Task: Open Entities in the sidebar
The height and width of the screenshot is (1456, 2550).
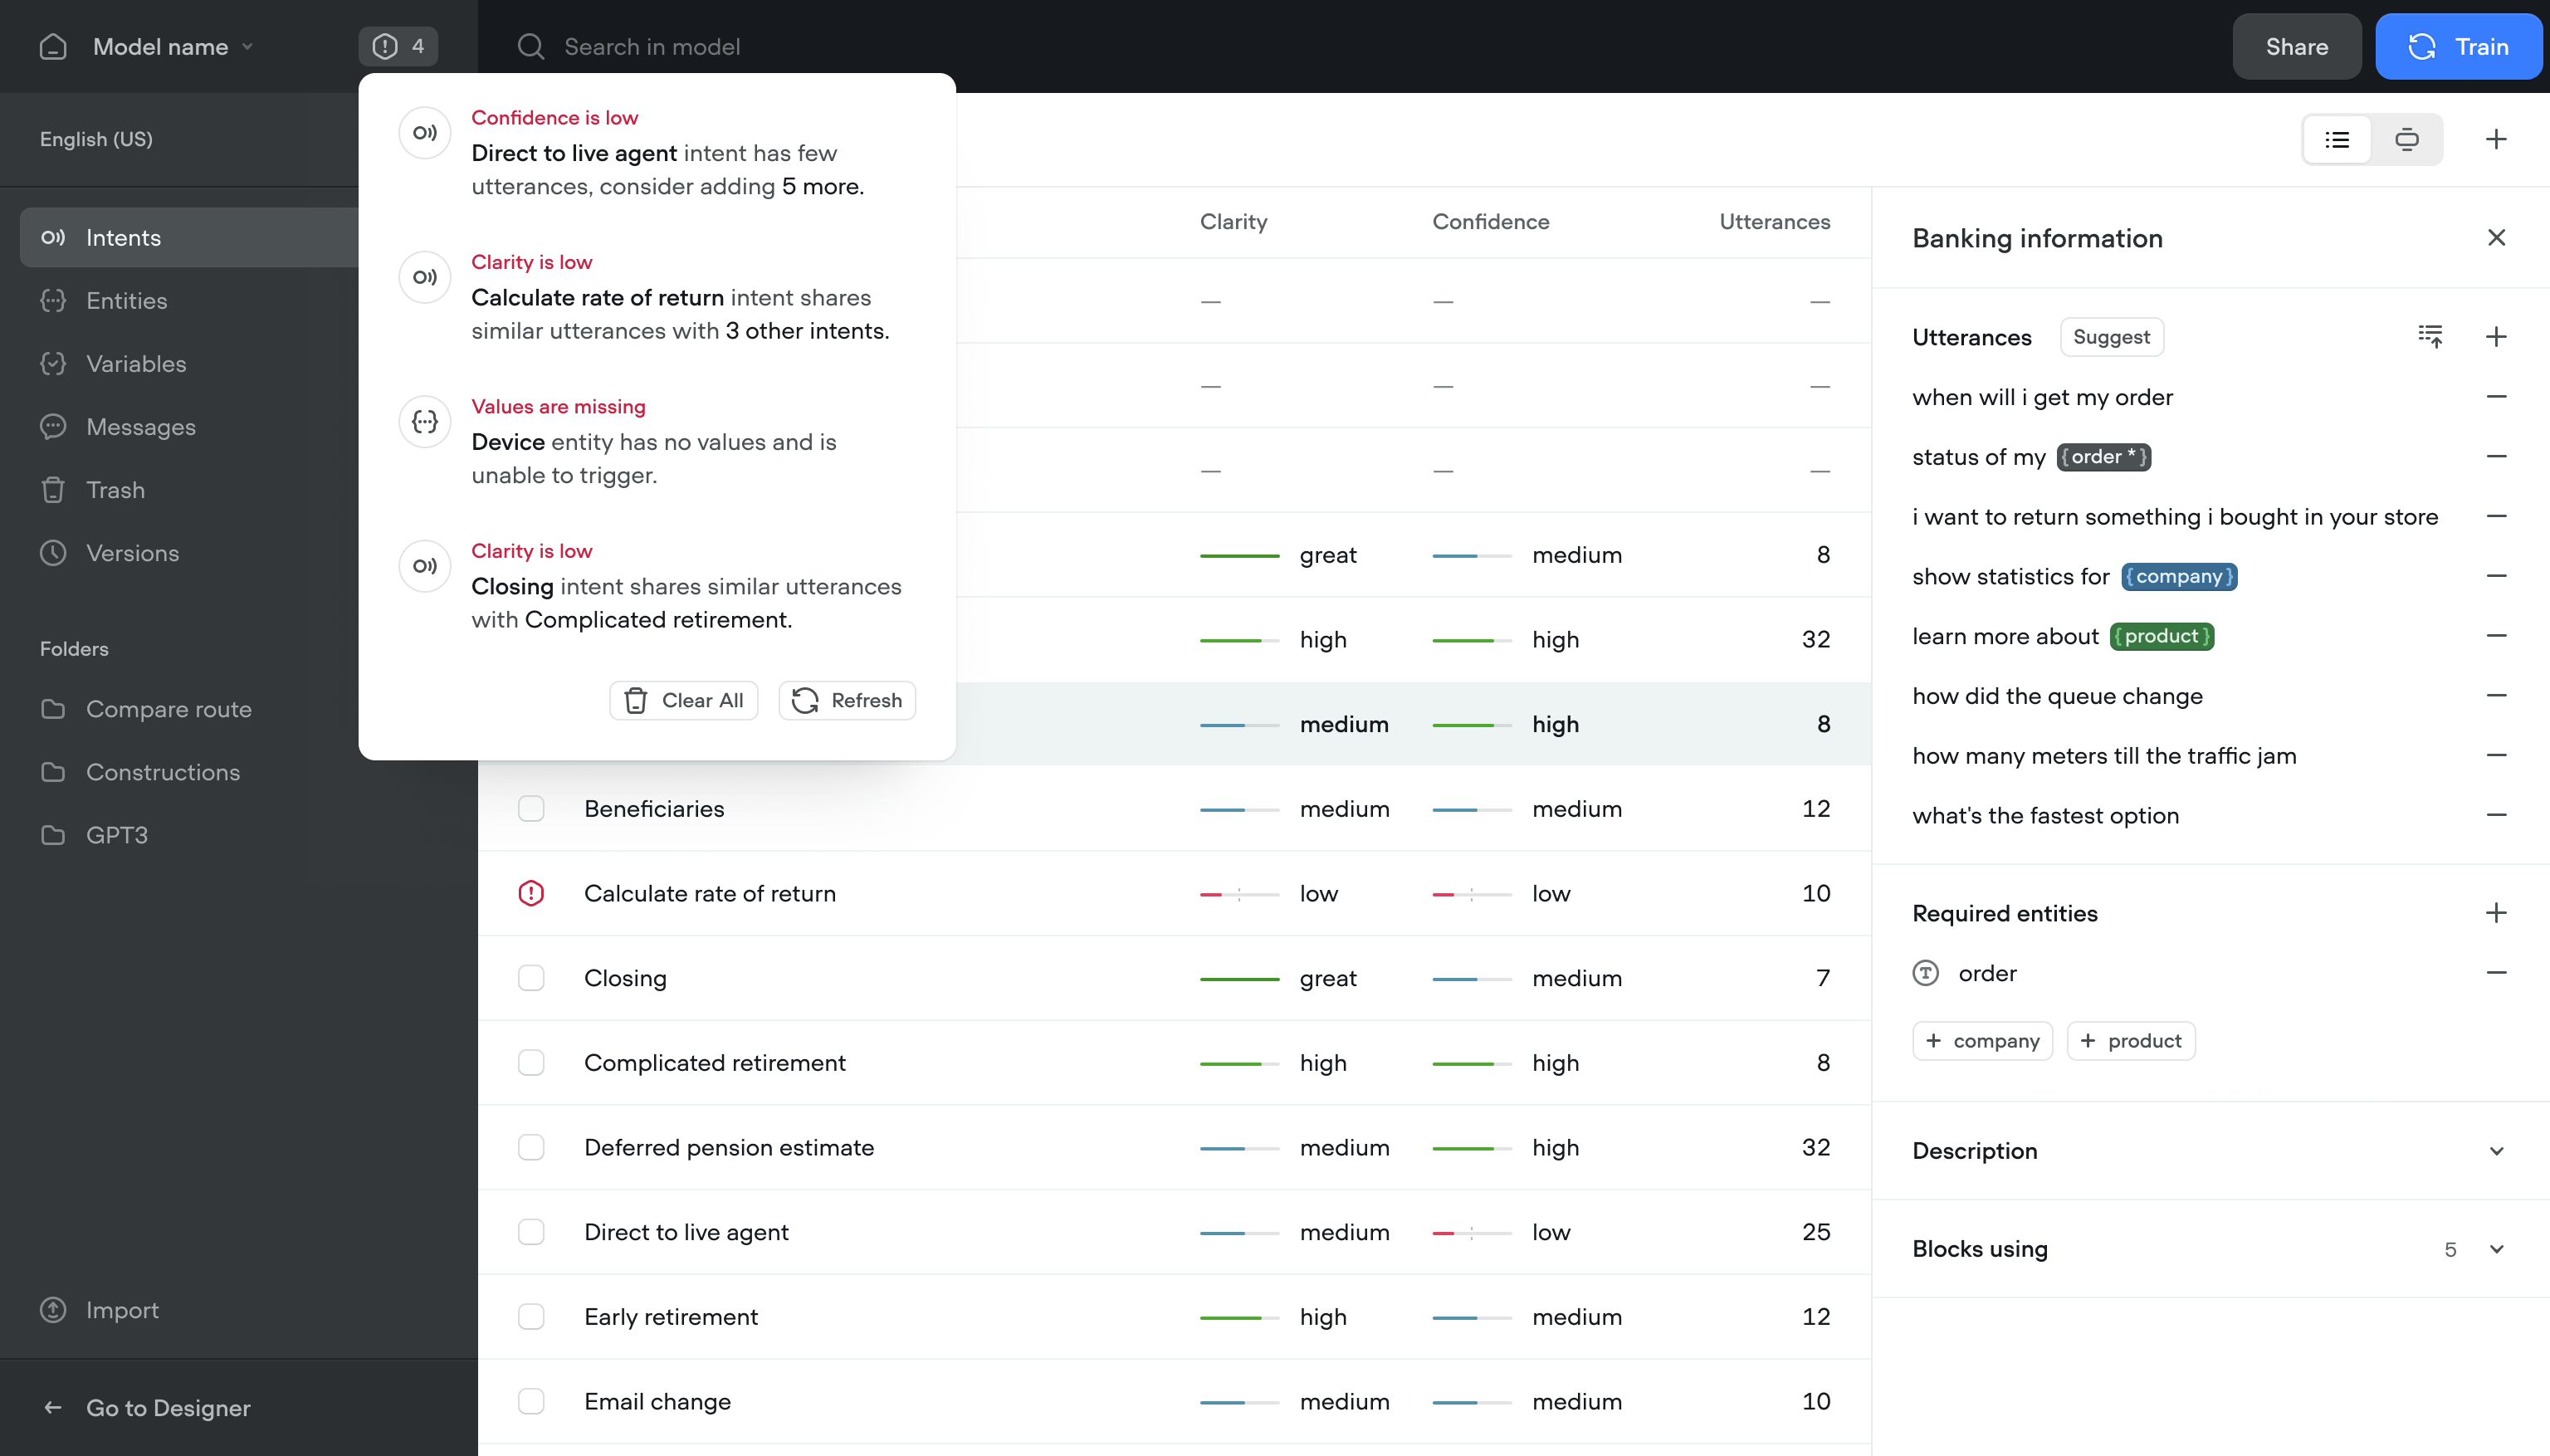Action: pyautogui.click(x=126, y=301)
